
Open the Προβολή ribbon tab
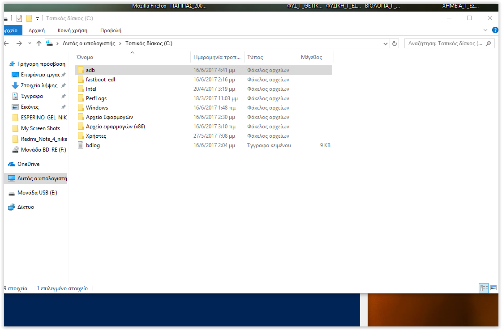click(x=111, y=30)
